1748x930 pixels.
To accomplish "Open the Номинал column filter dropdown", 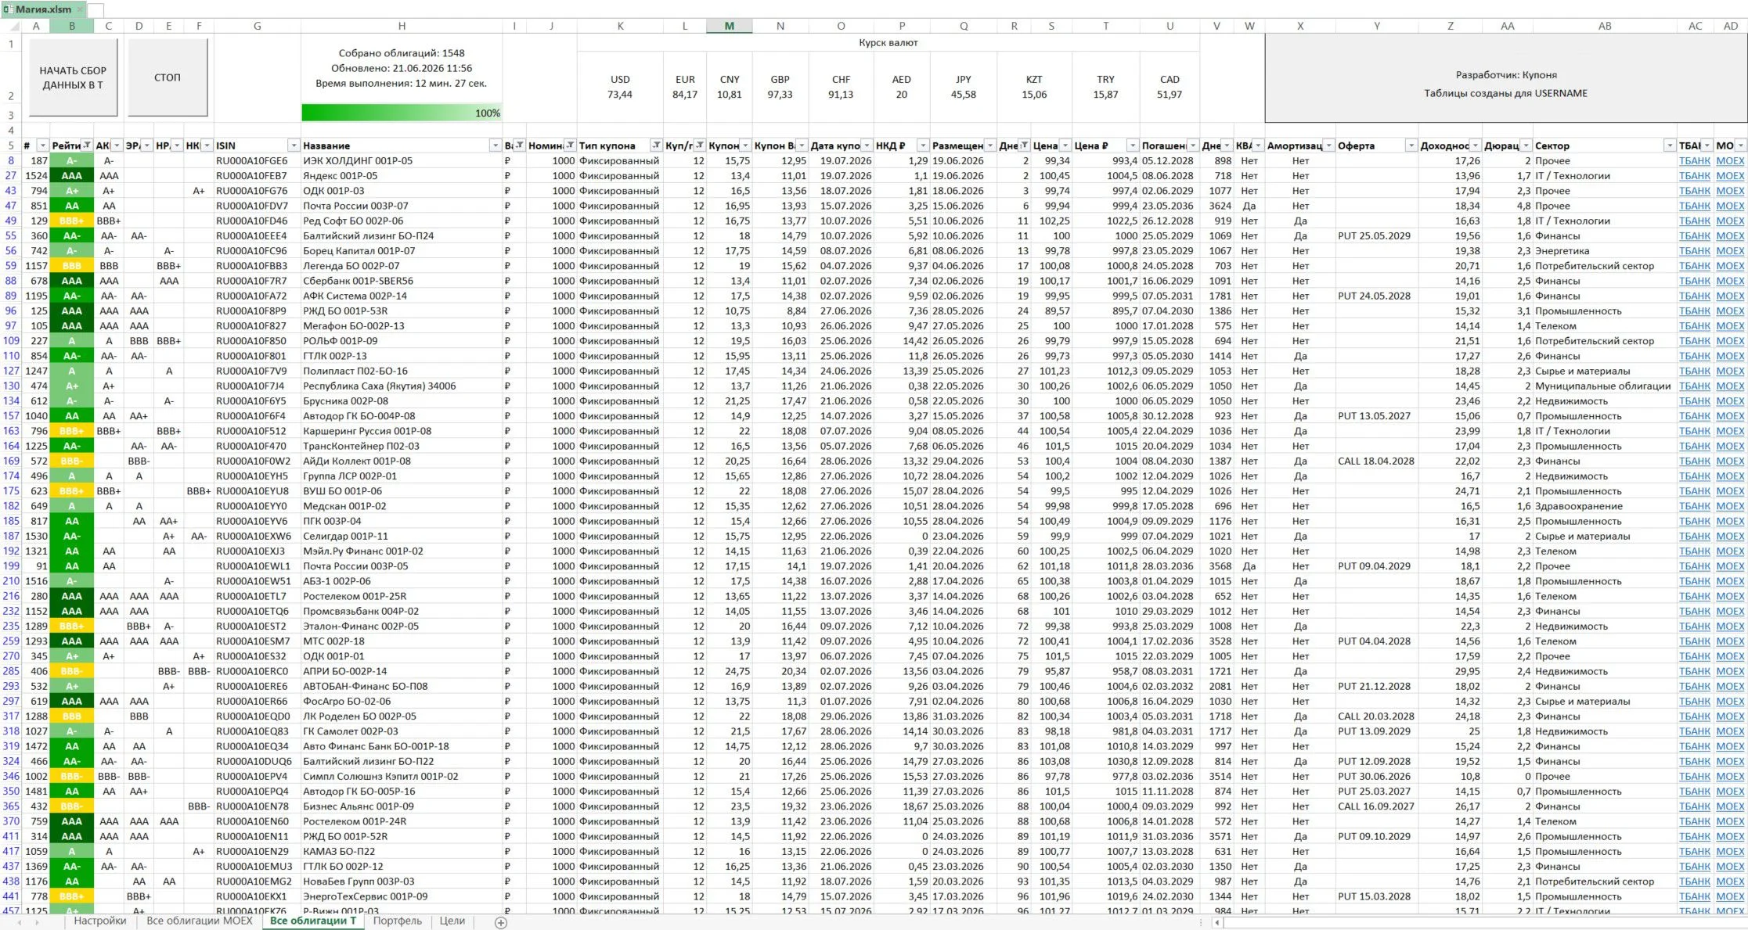I will pos(570,145).
